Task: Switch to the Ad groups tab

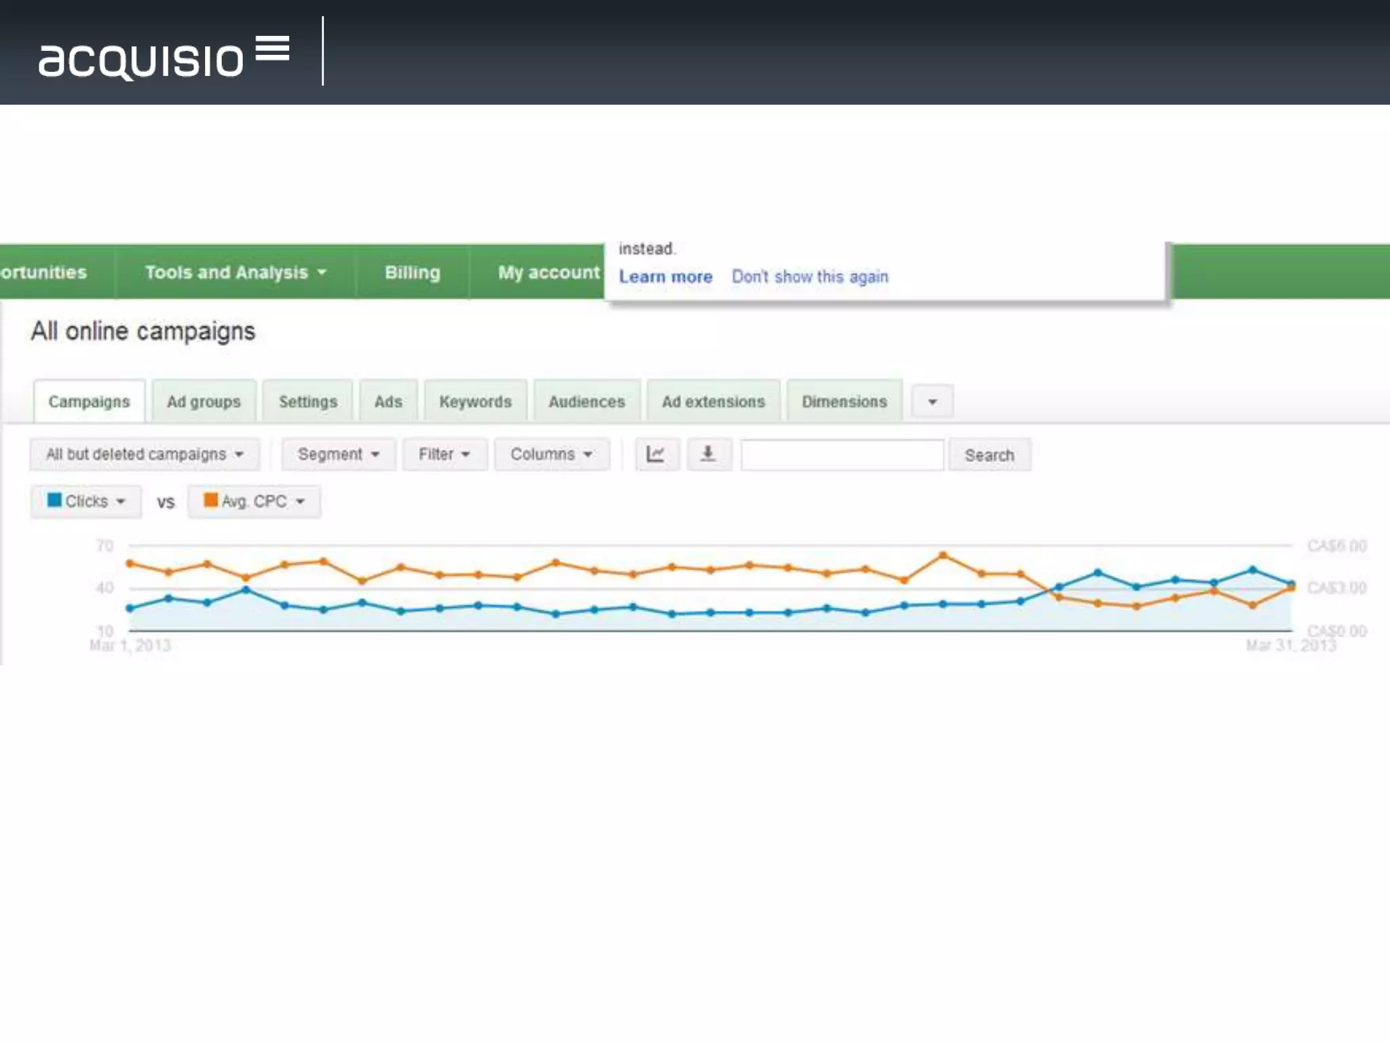Action: pos(204,402)
